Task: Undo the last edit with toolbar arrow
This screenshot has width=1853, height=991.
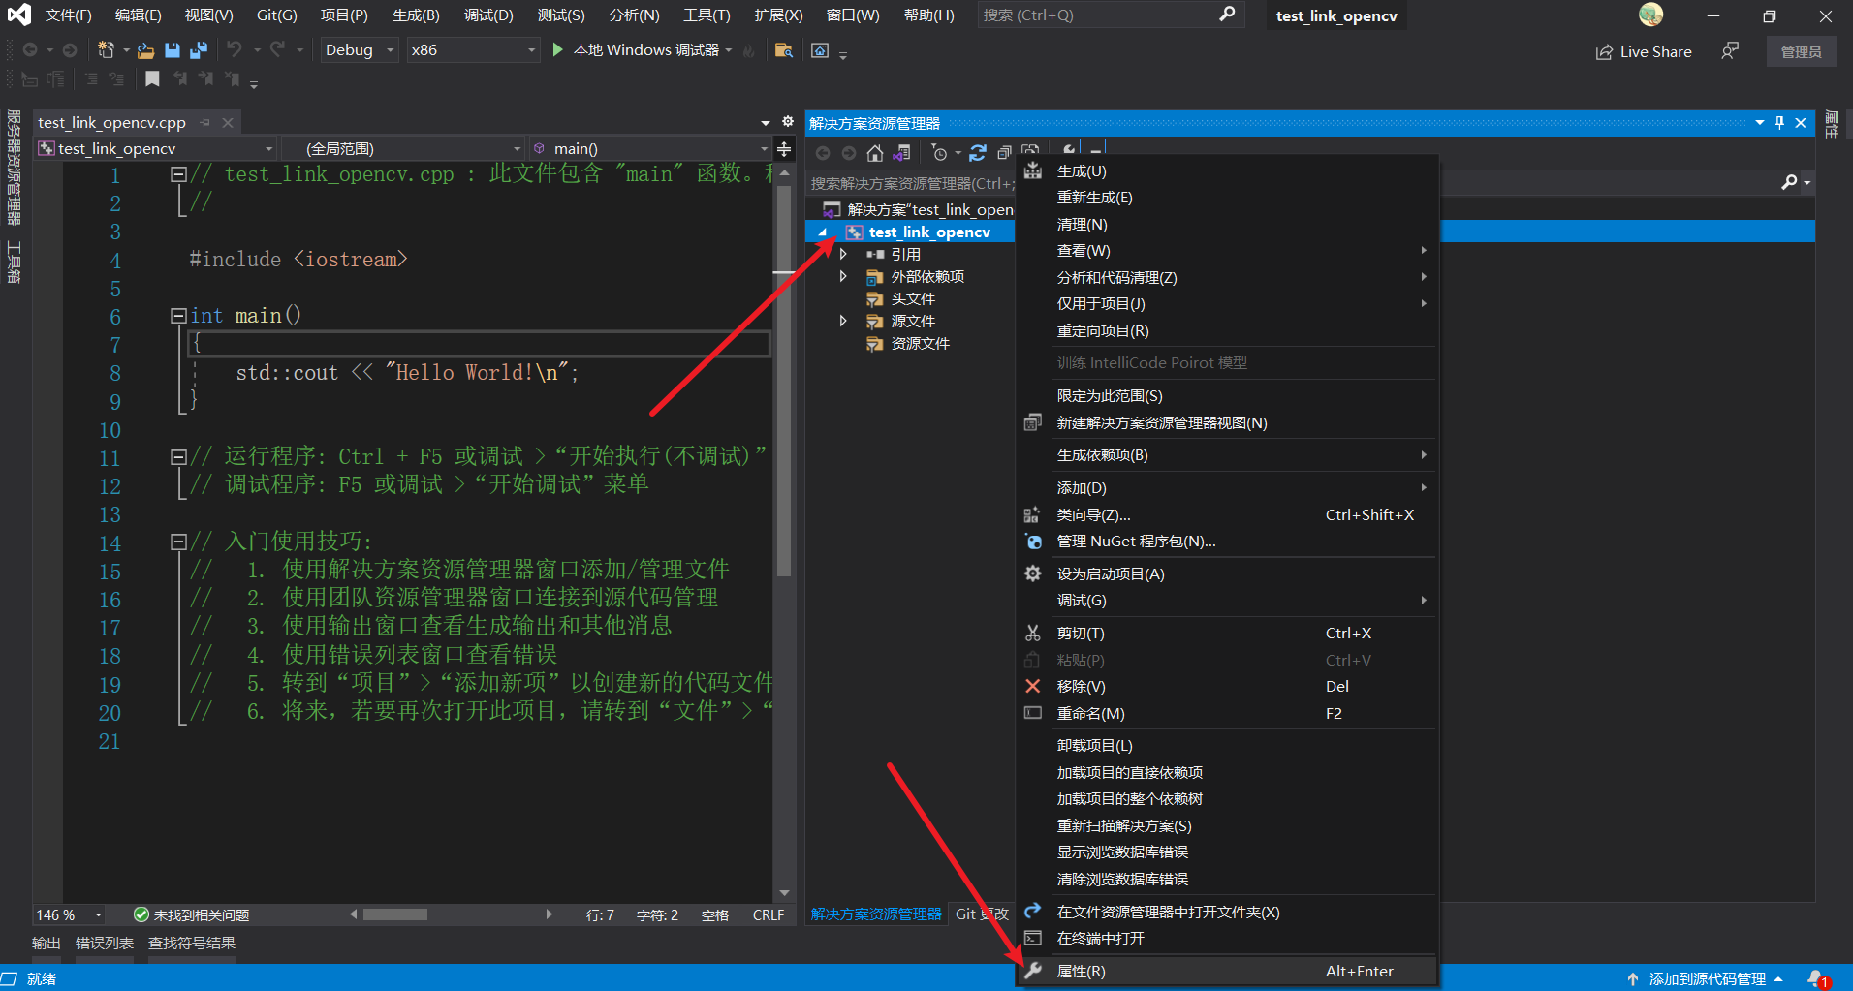Action: tap(235, 49)
